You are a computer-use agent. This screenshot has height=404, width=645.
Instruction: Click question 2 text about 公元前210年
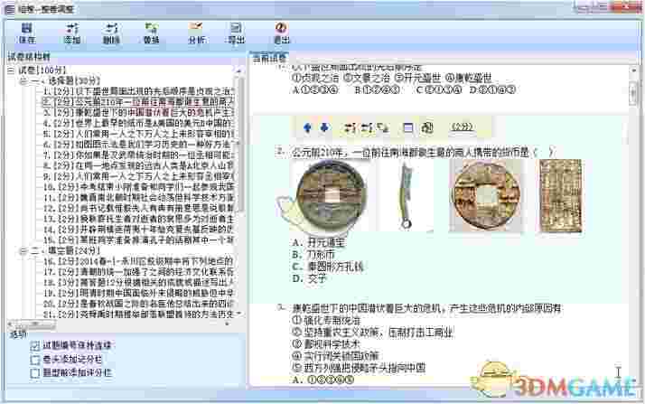[424, 153]
